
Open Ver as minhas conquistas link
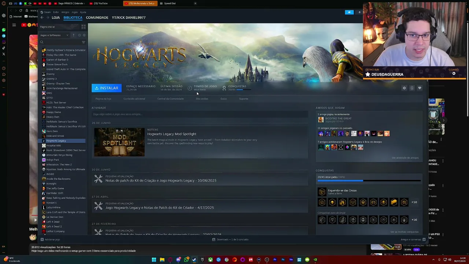point(404,232)
